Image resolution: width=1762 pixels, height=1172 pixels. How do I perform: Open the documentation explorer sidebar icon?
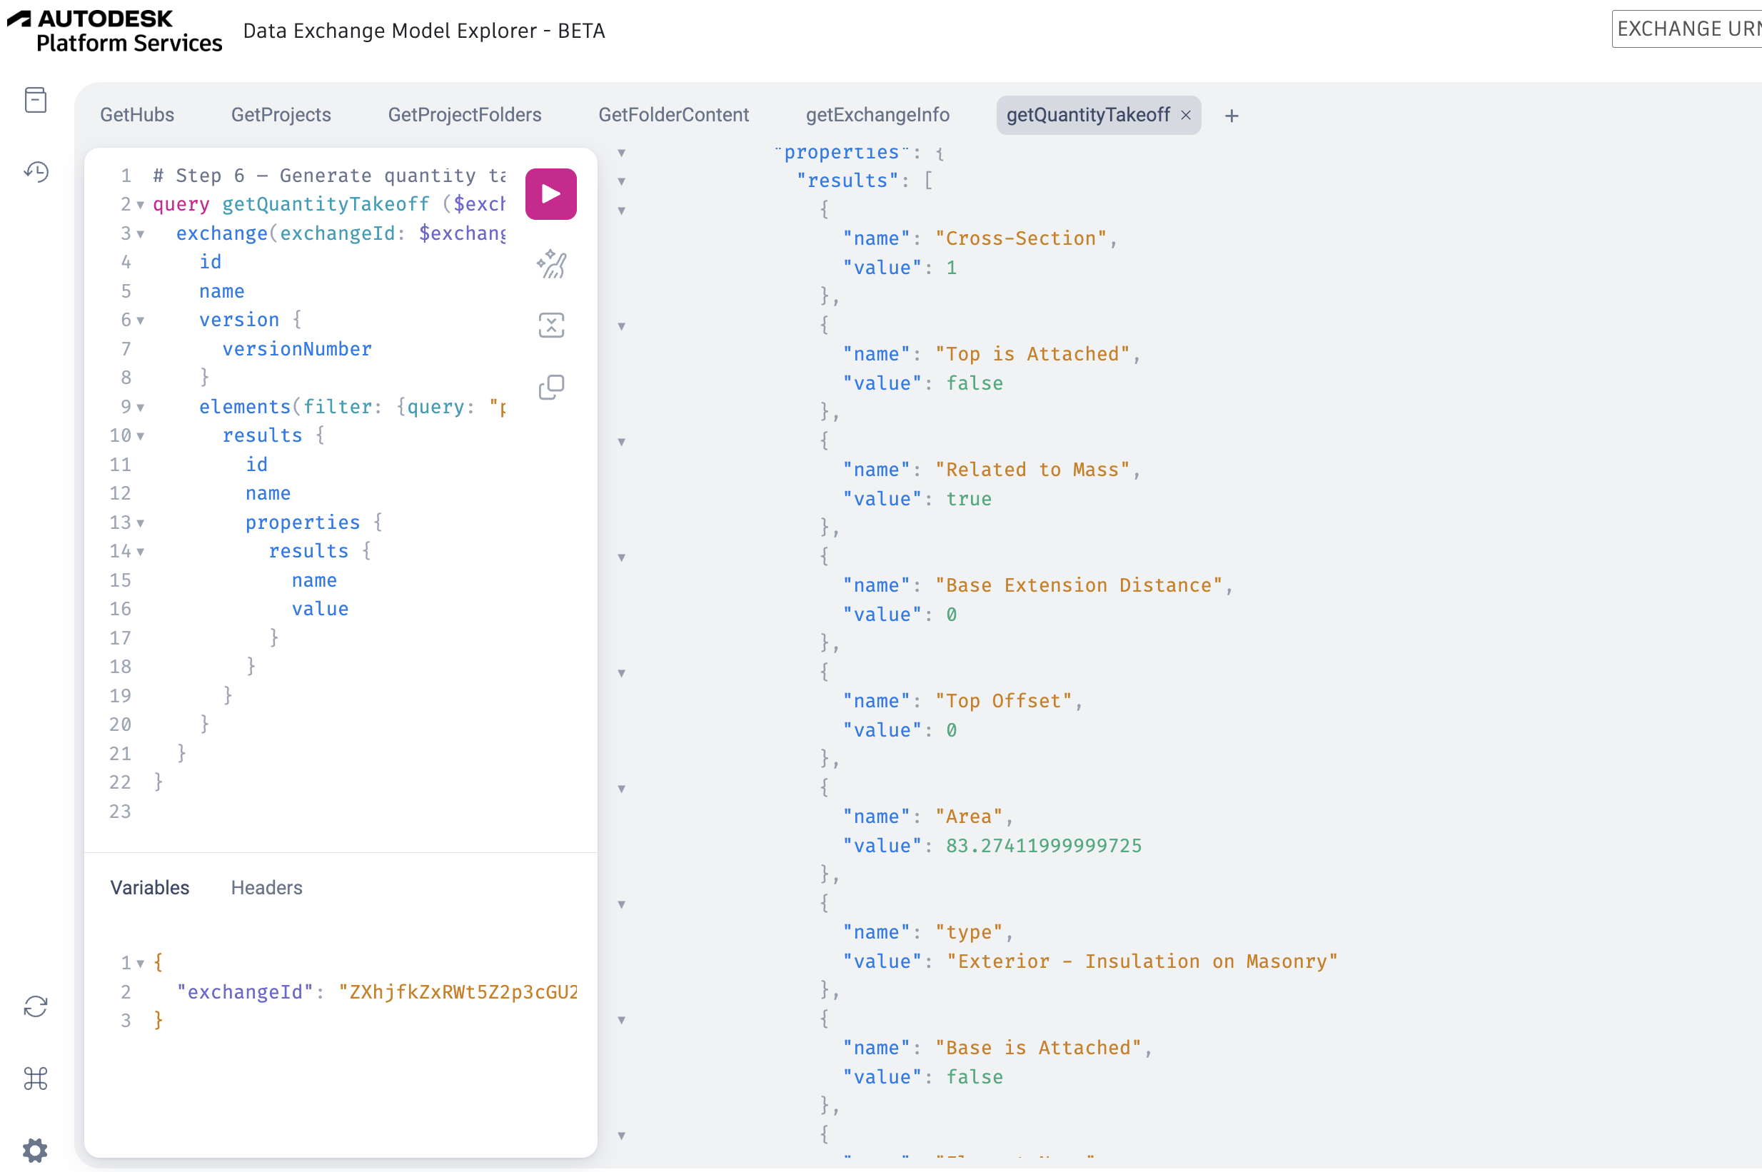[35, 99]
